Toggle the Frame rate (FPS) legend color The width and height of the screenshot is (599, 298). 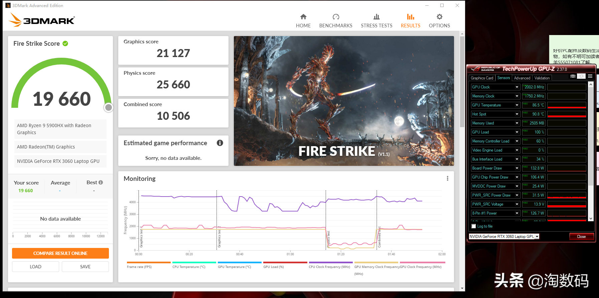(149, 263)
